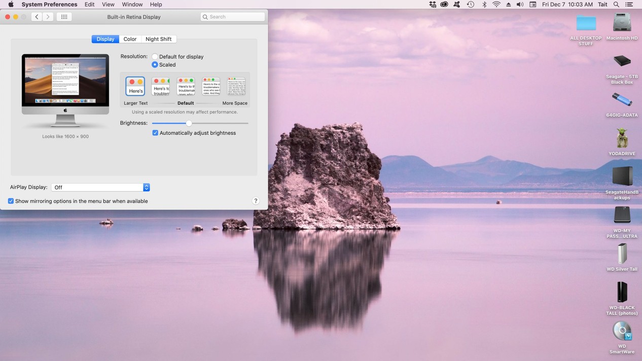Screen dimensions: 642x361
Task: Click the Bluetooth icon in menu bar
Action: pyautogui.click(x=484, y=5)
